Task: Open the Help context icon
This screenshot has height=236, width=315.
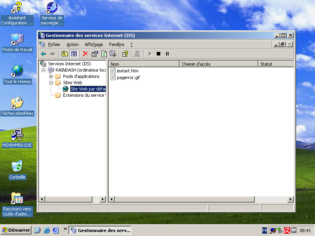Action: coord(125,54)
